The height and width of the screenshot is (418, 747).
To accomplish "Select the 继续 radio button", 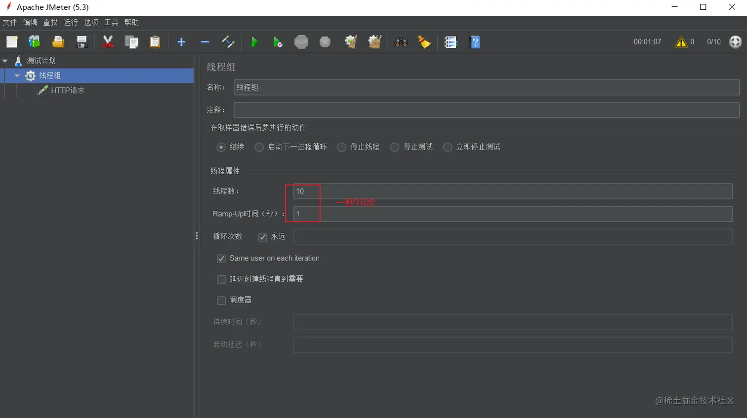I will click(x=221, y=147).
